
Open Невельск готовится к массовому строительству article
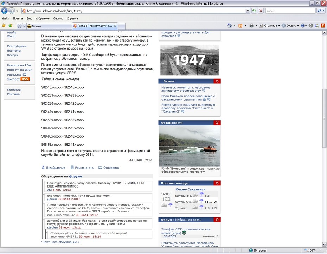click(186, 89)
